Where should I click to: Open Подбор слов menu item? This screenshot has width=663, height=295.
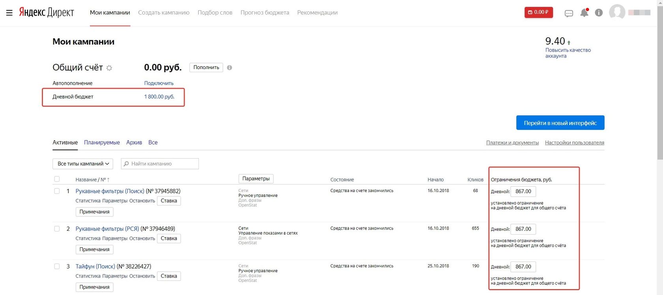pyautogui.click(x=215, y=13)
